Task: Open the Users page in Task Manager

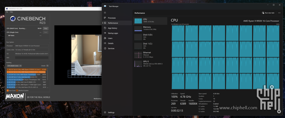Action: click(x=117, y=38)
